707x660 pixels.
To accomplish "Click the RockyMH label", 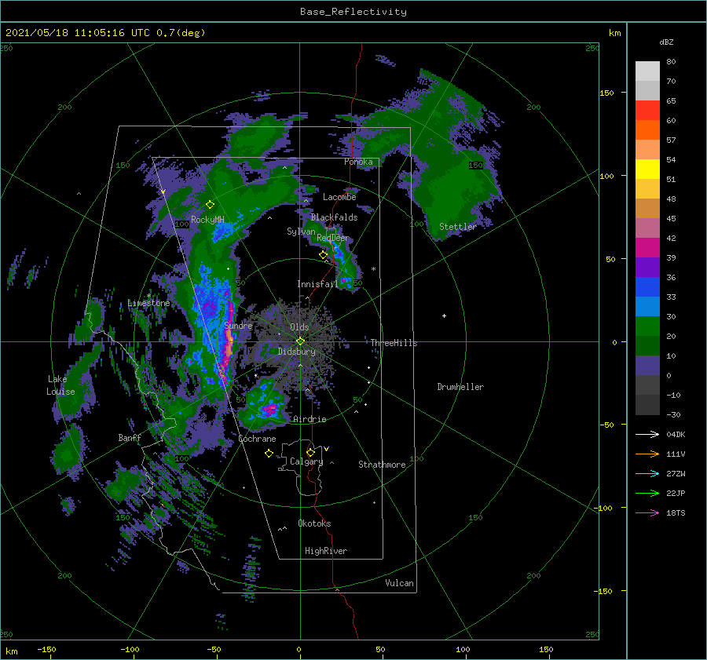I will pyautogui.click(x=207, y=220).
